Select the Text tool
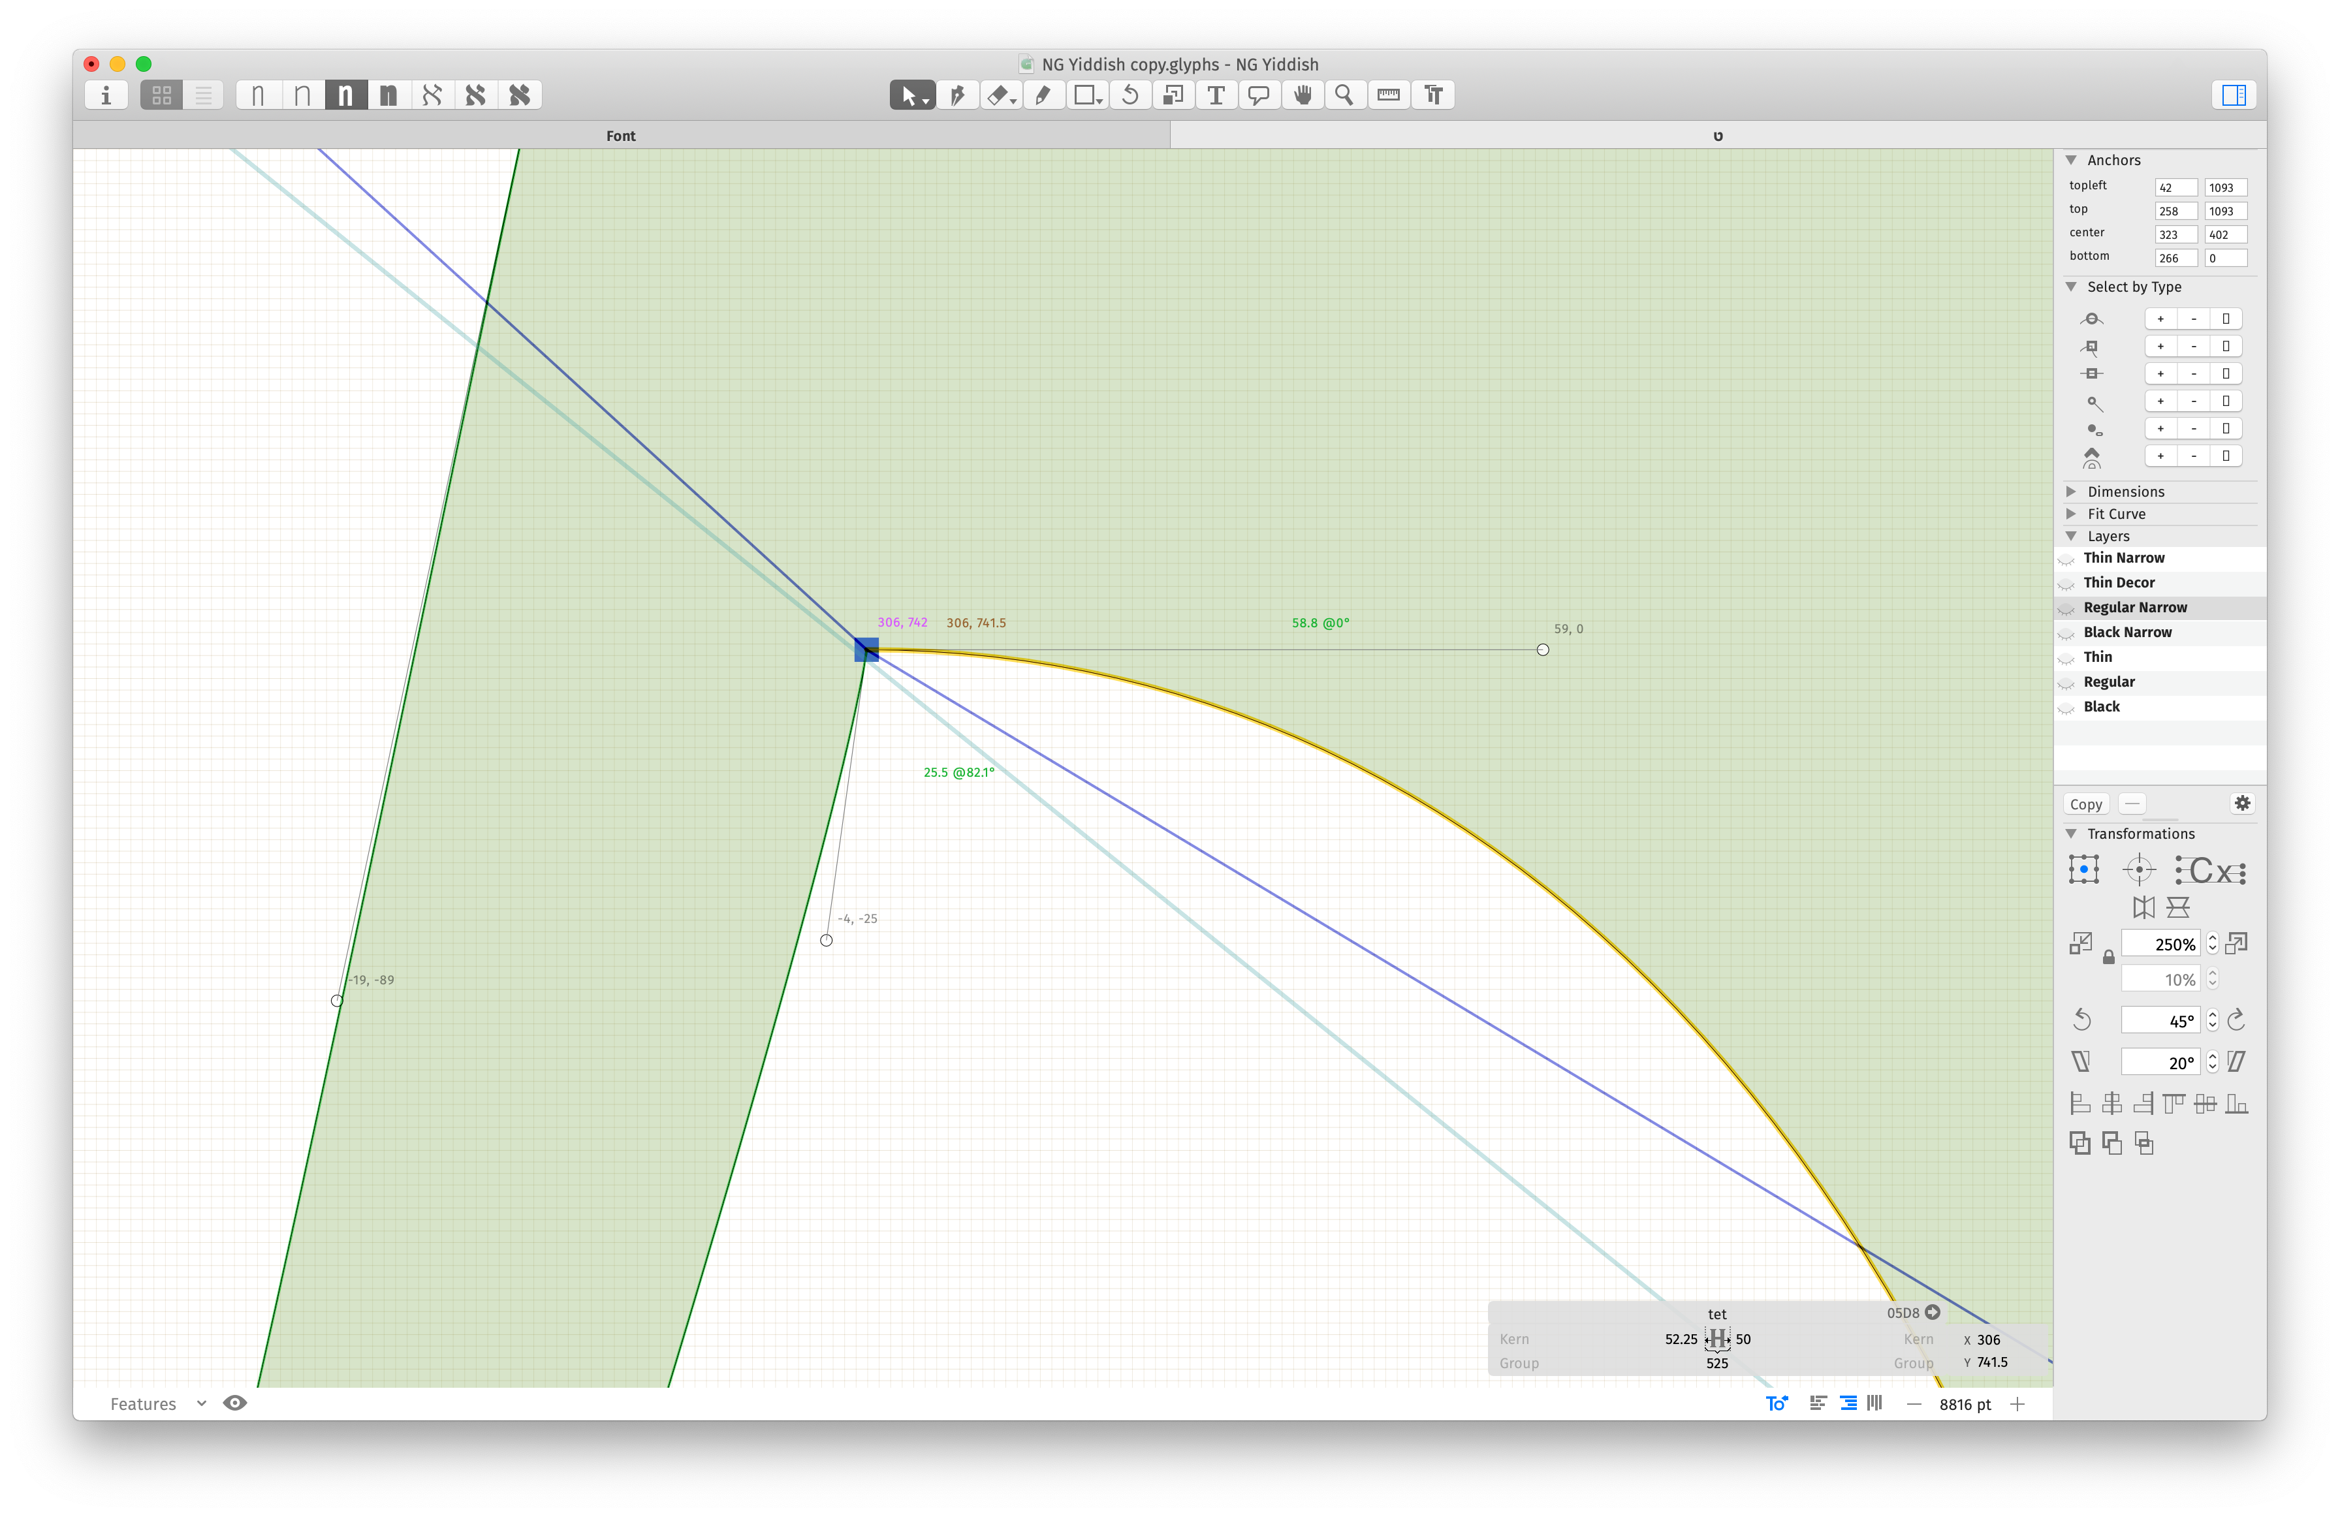The height and width of the screenshot is (1517, 2340). [x=1216, y=95]
